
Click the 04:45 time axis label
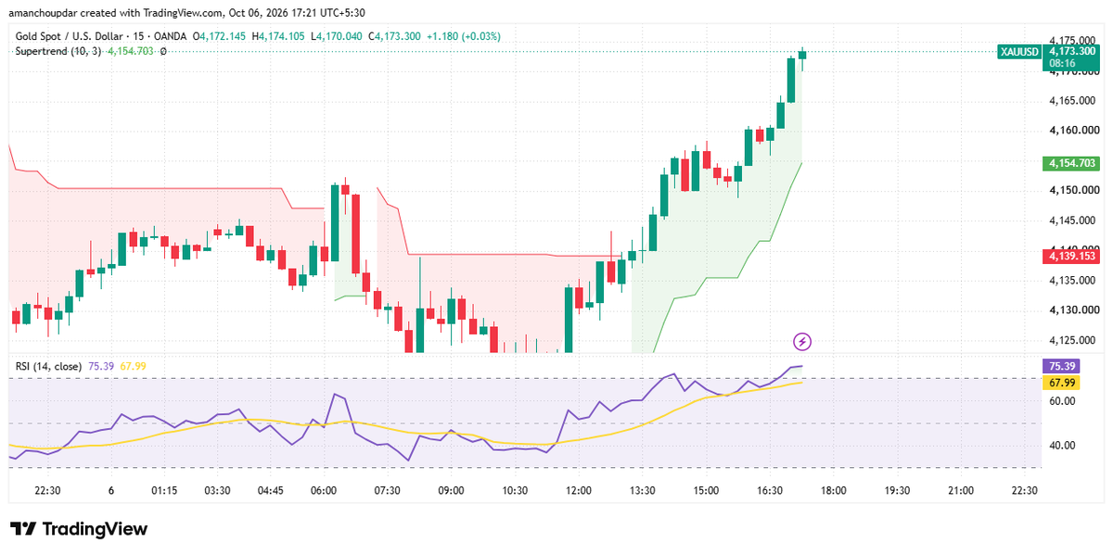[270, 491]
